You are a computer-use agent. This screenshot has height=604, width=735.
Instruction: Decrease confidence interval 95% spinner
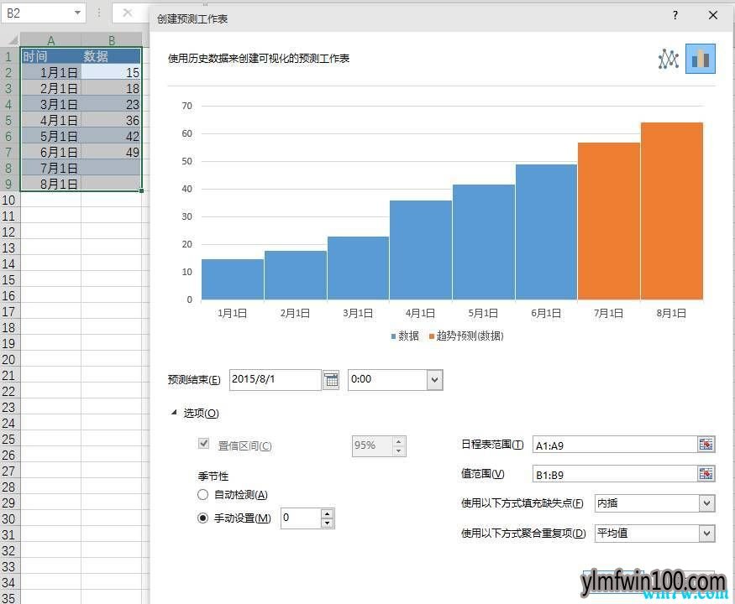(398, 450)
